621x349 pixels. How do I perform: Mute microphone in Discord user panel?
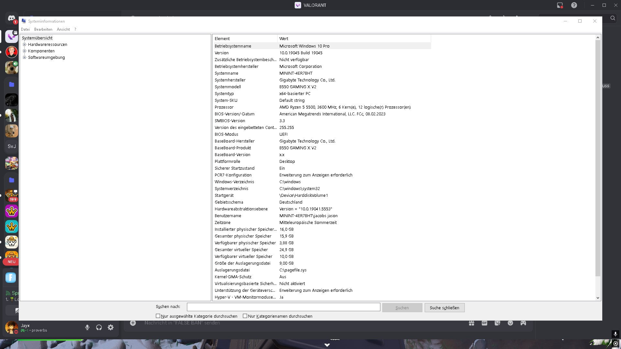click(x=87, y=327)
